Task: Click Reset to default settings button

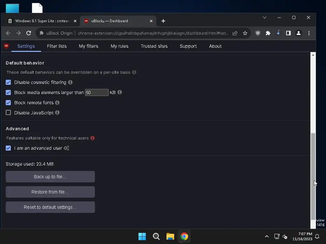Action: coord(50,207)
